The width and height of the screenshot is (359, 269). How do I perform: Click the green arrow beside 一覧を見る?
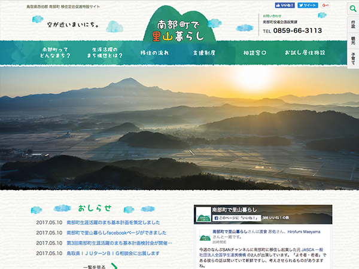114,266
